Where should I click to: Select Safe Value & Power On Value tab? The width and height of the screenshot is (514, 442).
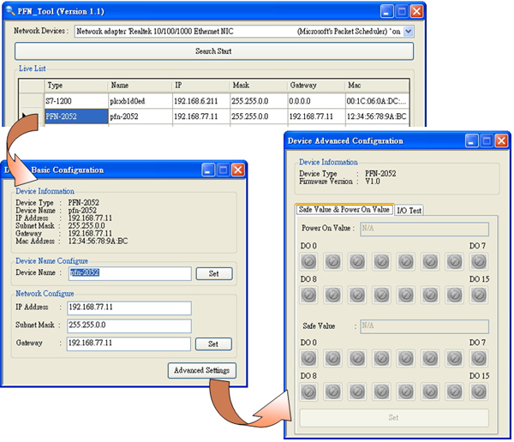(344, 210)
